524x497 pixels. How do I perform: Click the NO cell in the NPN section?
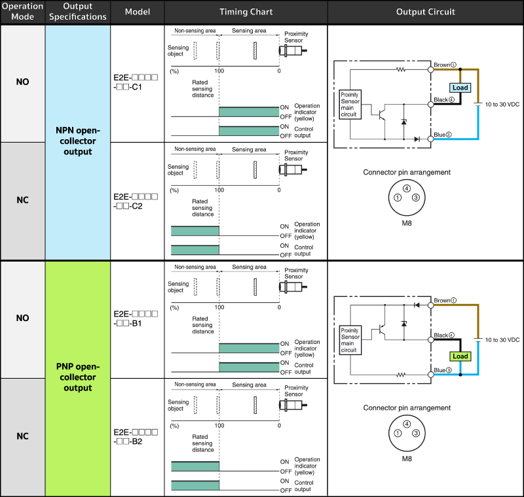pyautogui.click(x=23, y=84)
